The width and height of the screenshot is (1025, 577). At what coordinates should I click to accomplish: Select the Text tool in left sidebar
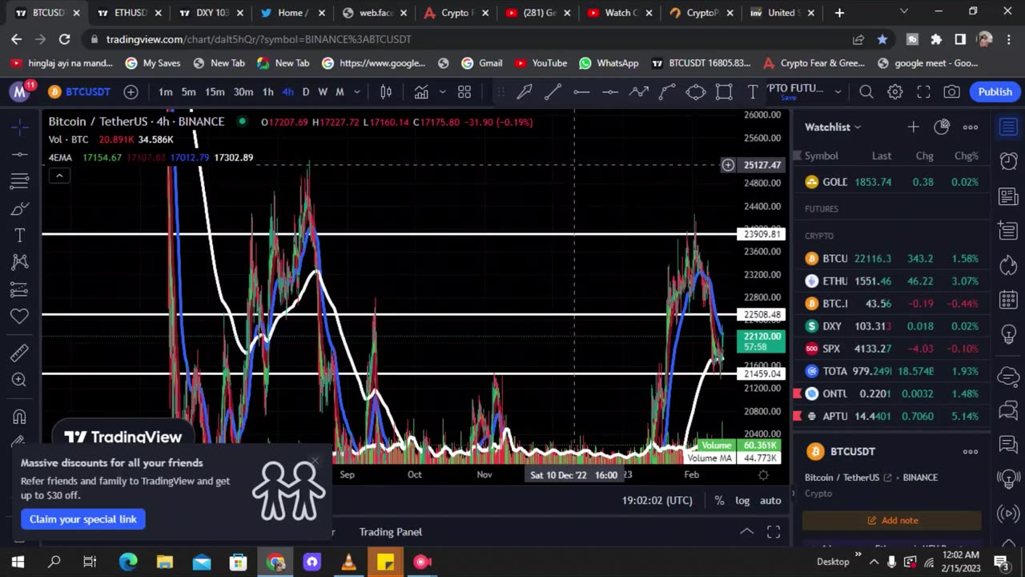tap(20, 235)
